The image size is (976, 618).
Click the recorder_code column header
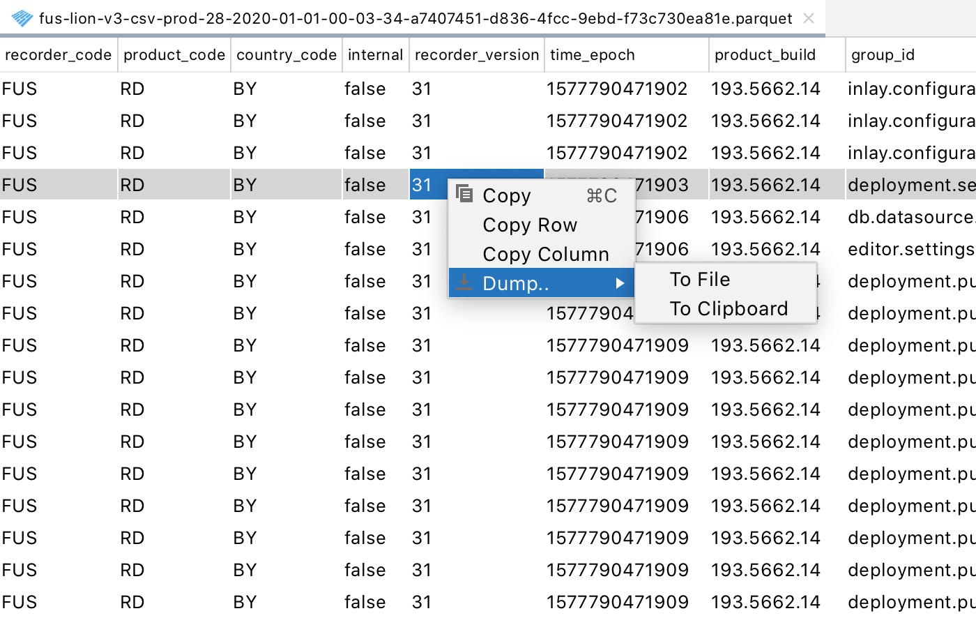click(59, 55)
